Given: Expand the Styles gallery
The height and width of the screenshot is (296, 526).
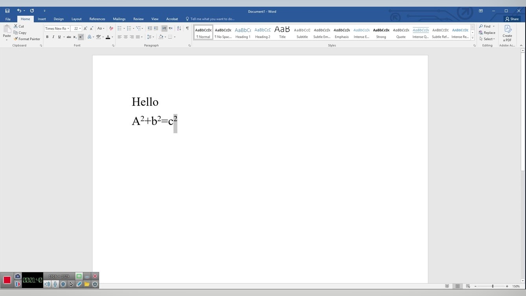Looking at the screenshot, I should click(x=473, y=38).
